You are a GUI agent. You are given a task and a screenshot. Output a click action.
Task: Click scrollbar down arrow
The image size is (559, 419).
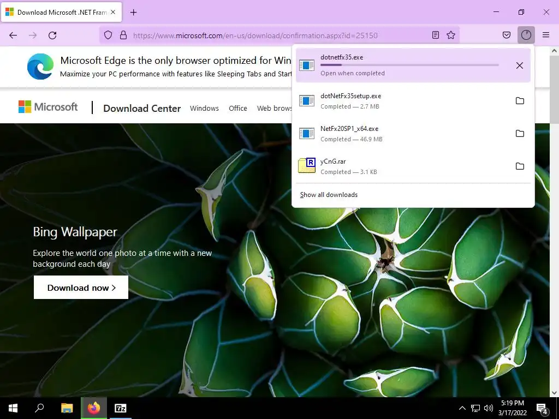coord(554,393)
